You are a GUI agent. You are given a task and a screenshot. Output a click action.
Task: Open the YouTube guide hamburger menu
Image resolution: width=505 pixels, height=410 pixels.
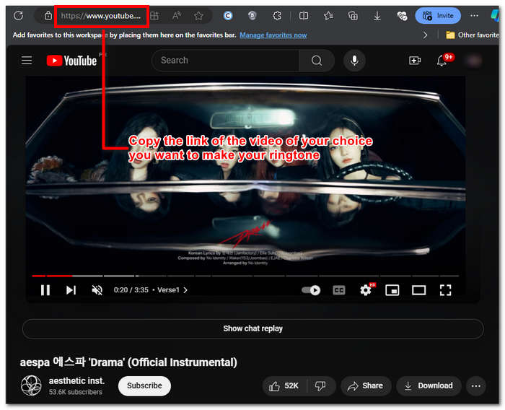(x=27, y=61)
